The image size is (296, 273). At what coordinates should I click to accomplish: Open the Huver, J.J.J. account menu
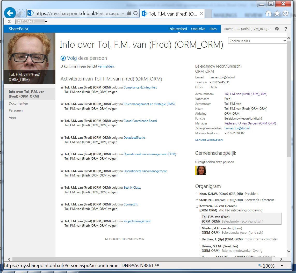pyautogui.click(x=247, y=29)
